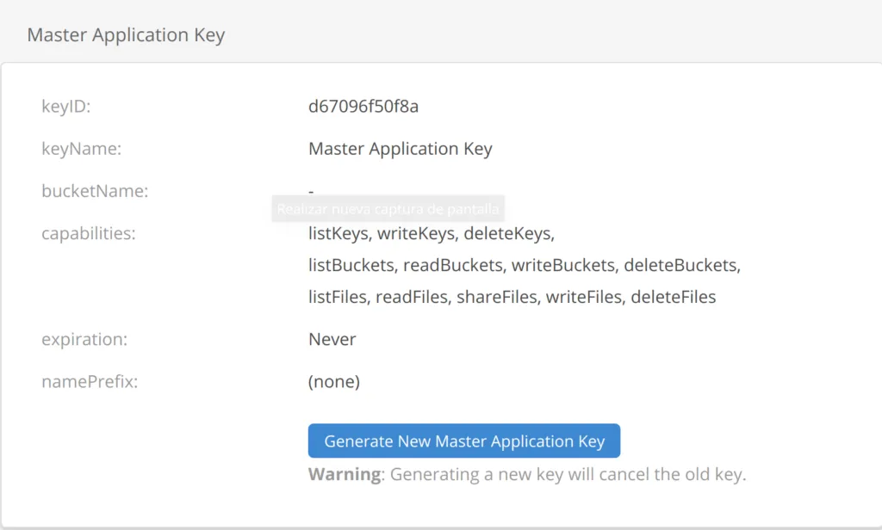The height and width of the screenshot is (530, 882).
Task: Click the keyID field label
Action: (x=66, y=107)
